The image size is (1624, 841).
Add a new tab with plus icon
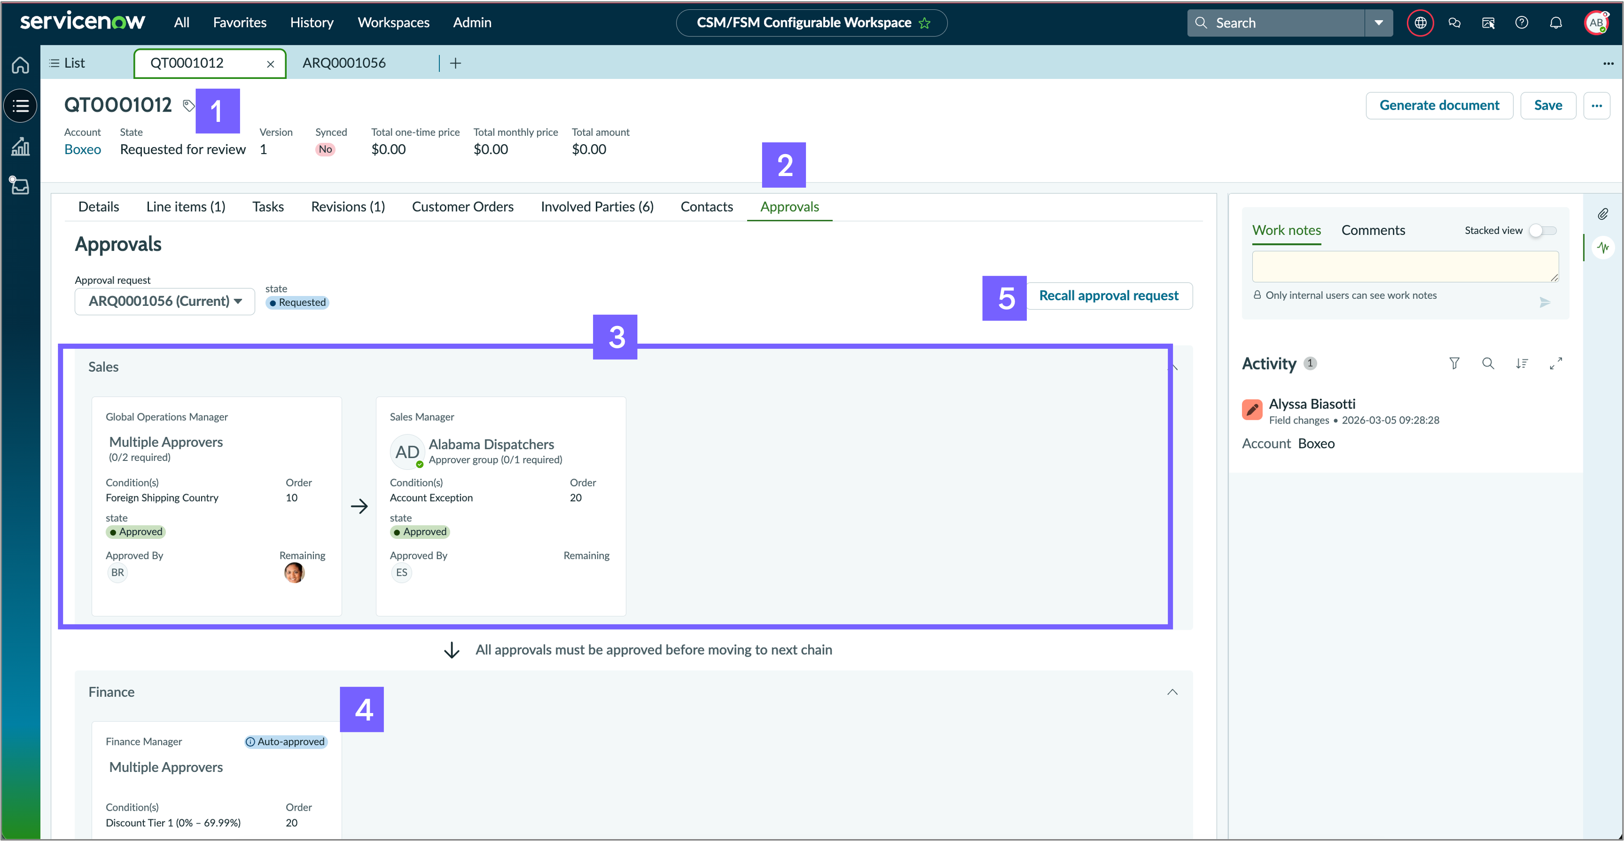pos(455,63)
